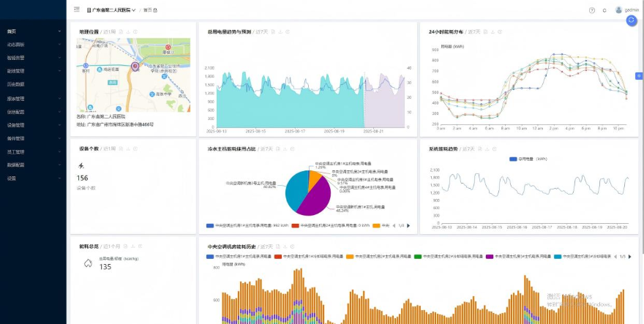Click the download icon on 总用电量趋势与预测 panel
Image resolution: width=644 pixels, height=324 pixels.
280,32
